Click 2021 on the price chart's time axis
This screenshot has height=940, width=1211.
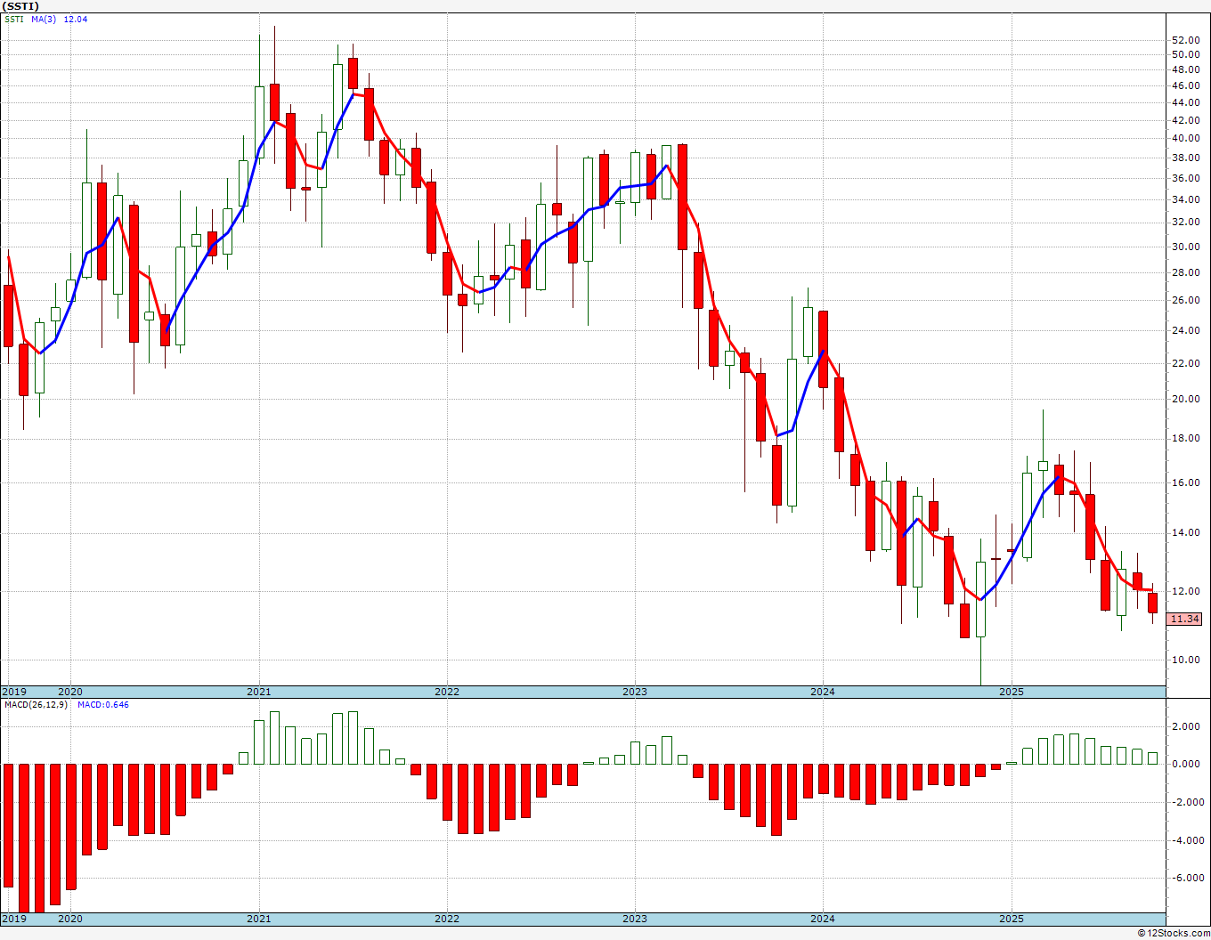259,692
